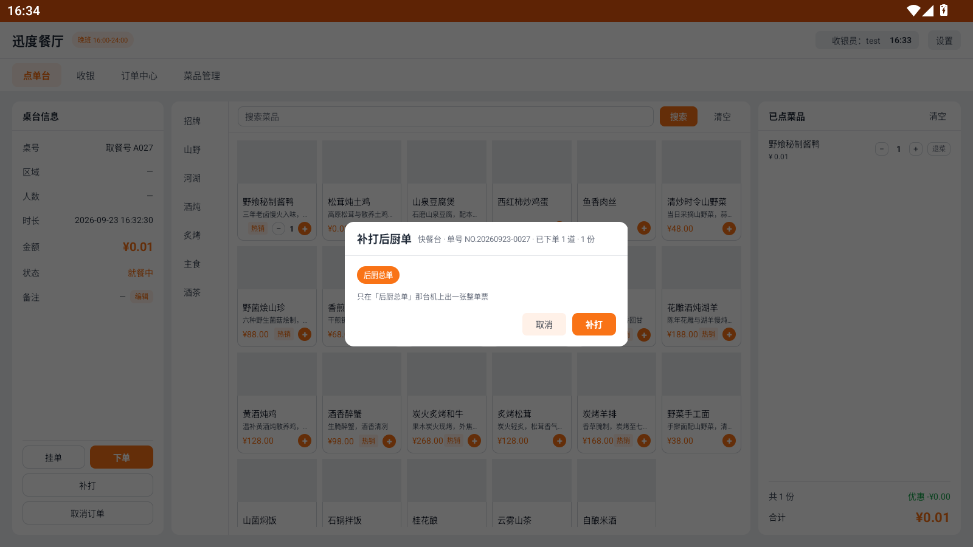Select the 河湖 category

pyautogui.click(x=192, y=178)
